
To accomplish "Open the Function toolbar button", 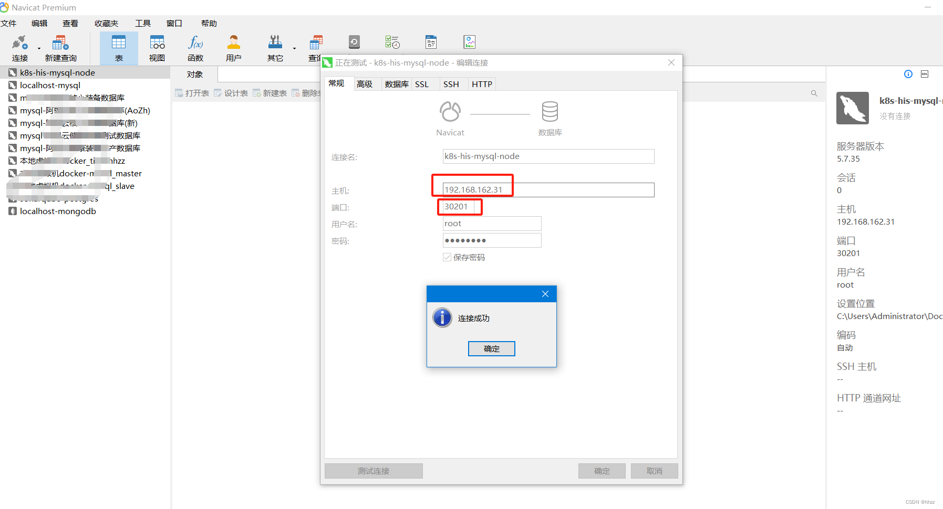I will [195, 48].
